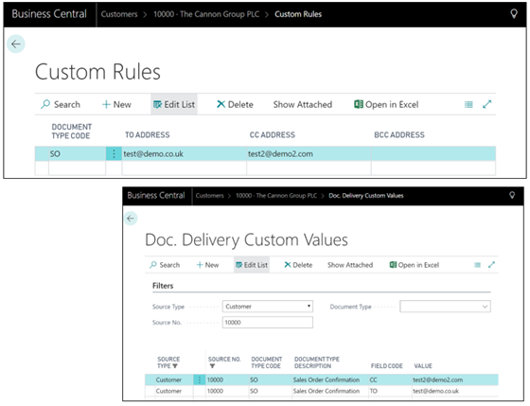Click the Source No. input field

267,322
